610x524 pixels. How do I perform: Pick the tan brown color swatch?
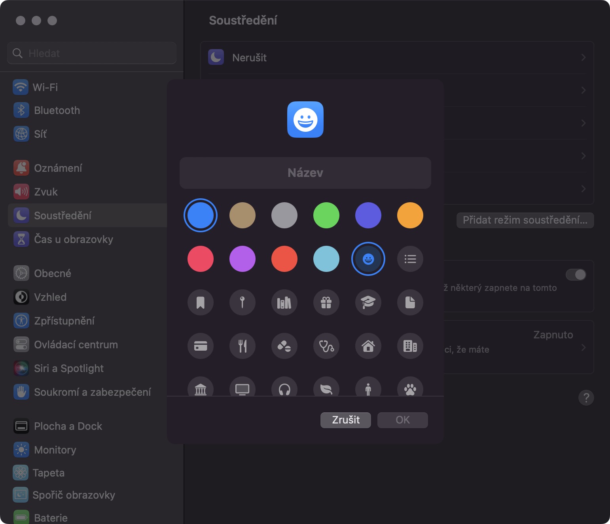point(242,215)
